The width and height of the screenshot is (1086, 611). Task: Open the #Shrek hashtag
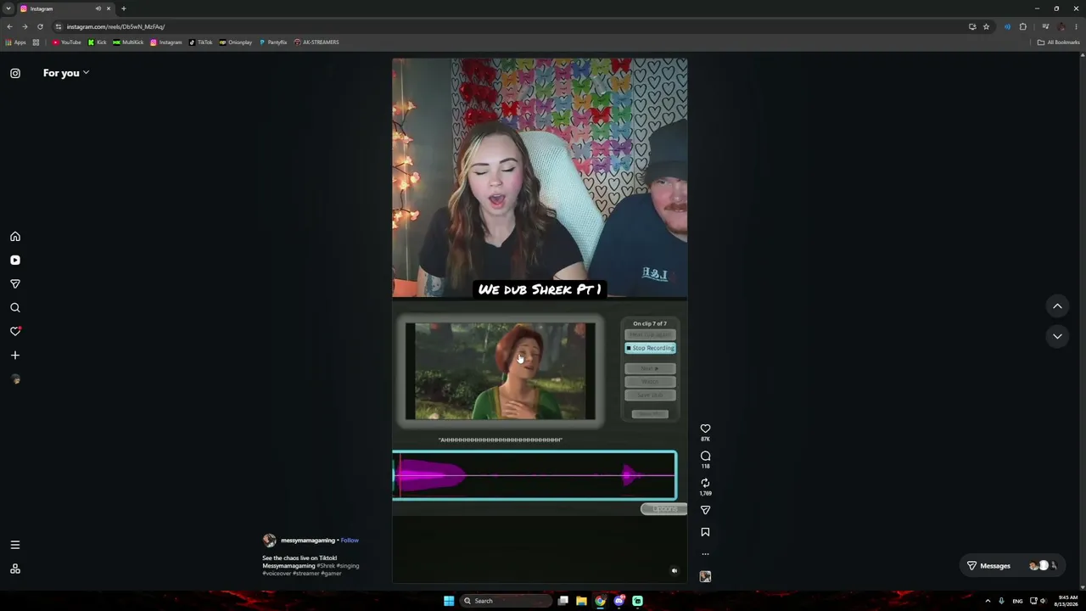[x=326, y=566]
